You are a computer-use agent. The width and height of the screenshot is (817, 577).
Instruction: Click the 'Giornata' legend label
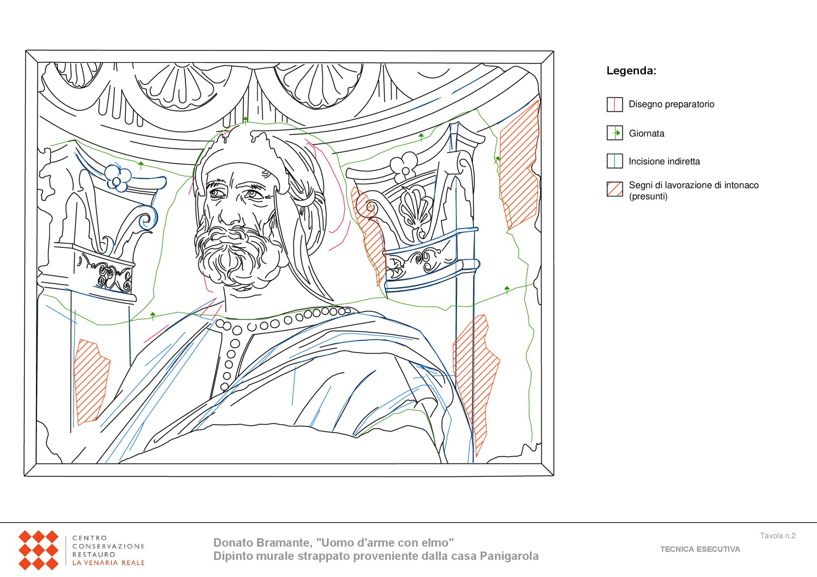pos(646,133)
